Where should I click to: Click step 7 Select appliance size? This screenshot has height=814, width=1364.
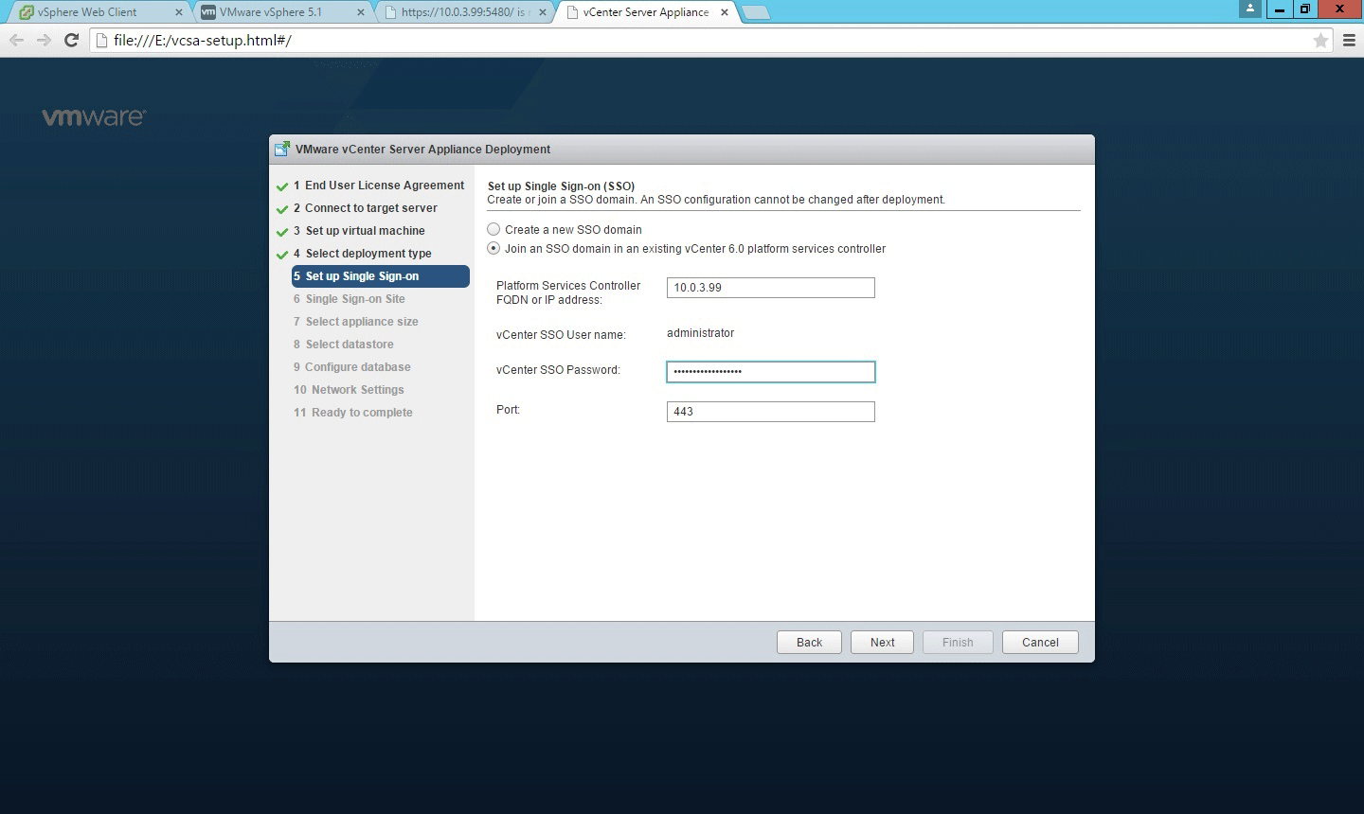356,322
